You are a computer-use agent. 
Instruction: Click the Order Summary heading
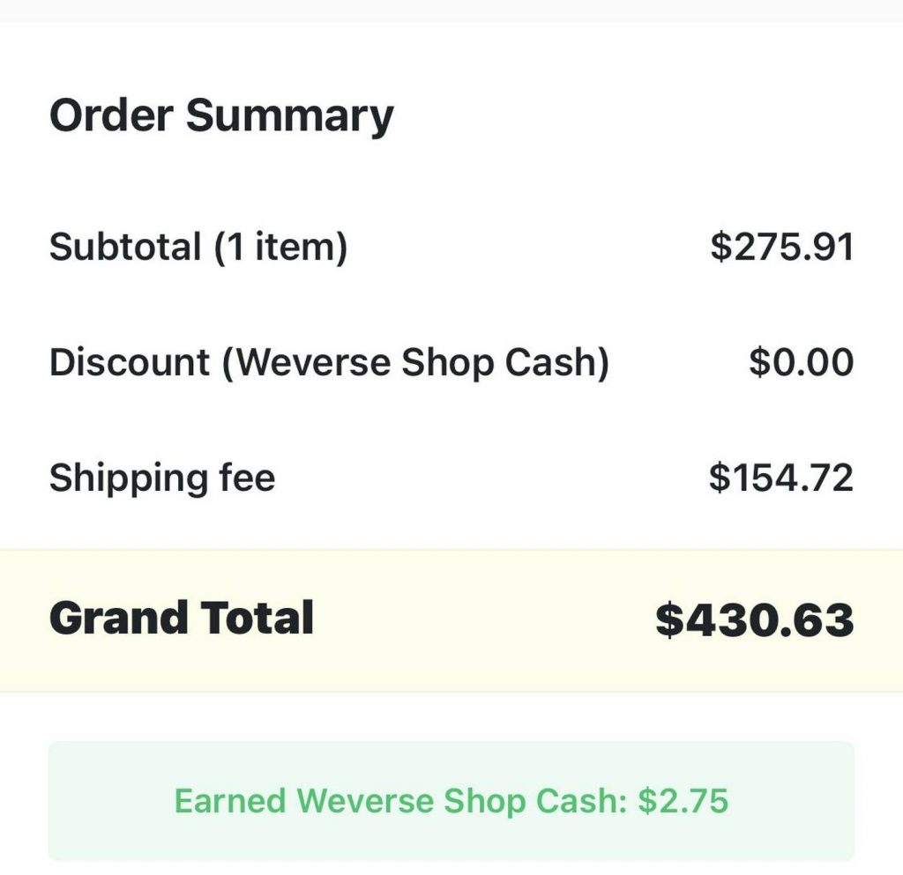coord(221,117)
